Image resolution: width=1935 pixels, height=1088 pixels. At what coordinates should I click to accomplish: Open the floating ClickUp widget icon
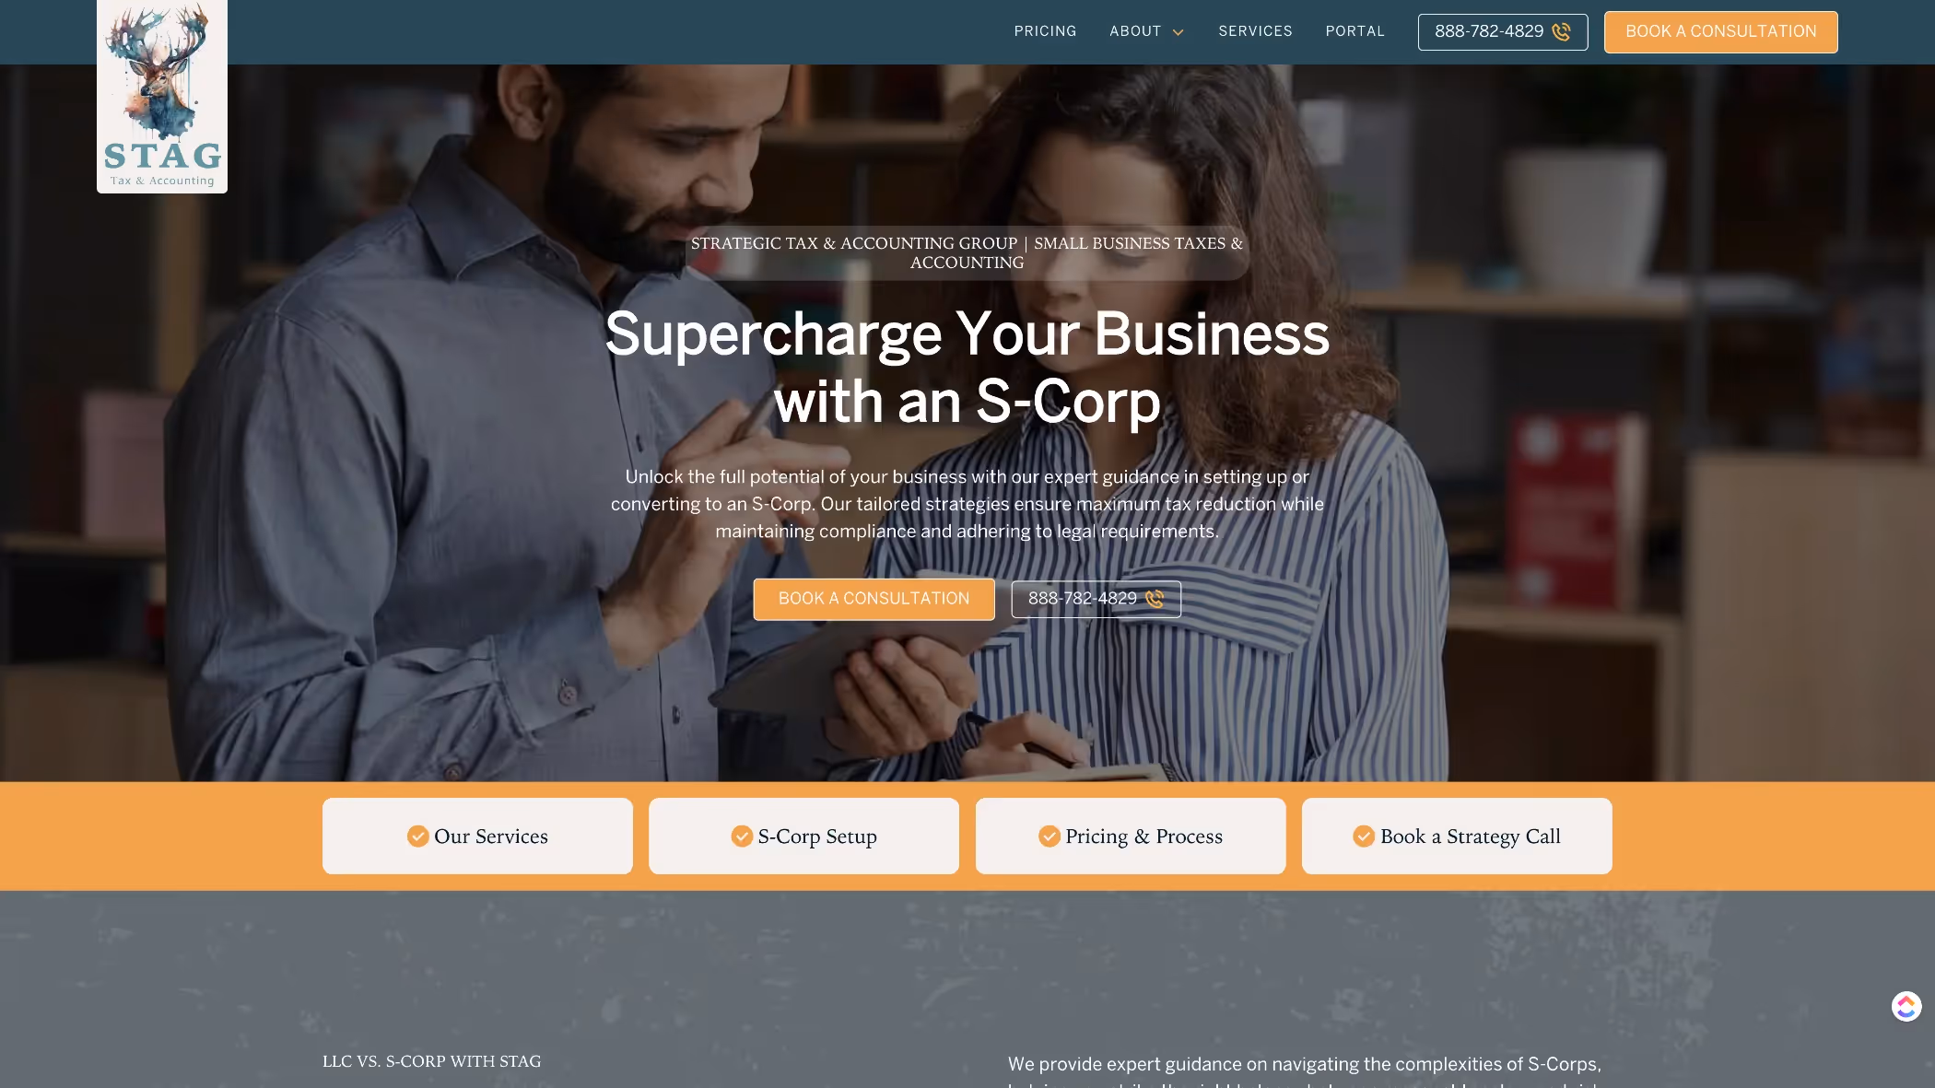1906,1006
